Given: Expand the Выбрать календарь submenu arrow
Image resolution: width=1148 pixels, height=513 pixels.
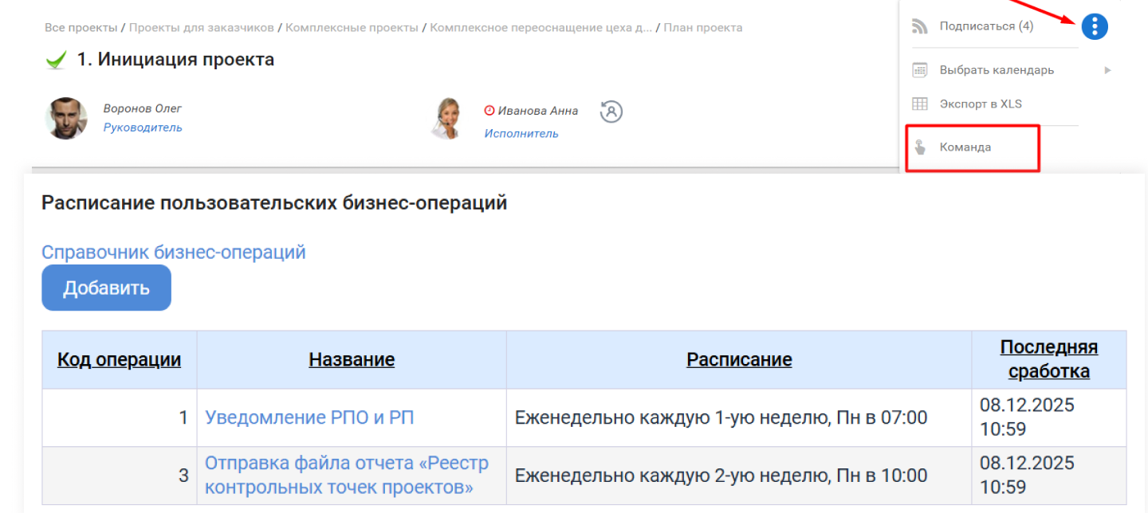Looking at the screenshot, I should tap(1107, 70).
